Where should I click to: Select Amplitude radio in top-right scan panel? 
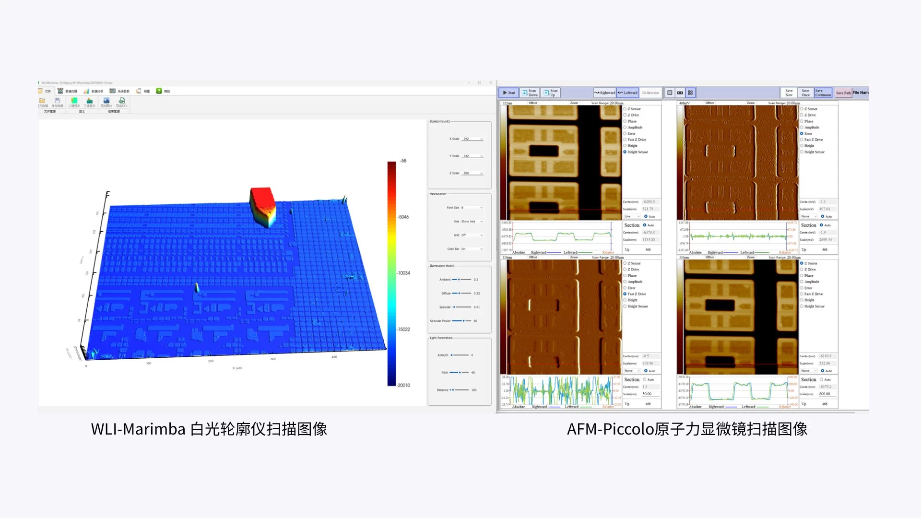802,128
